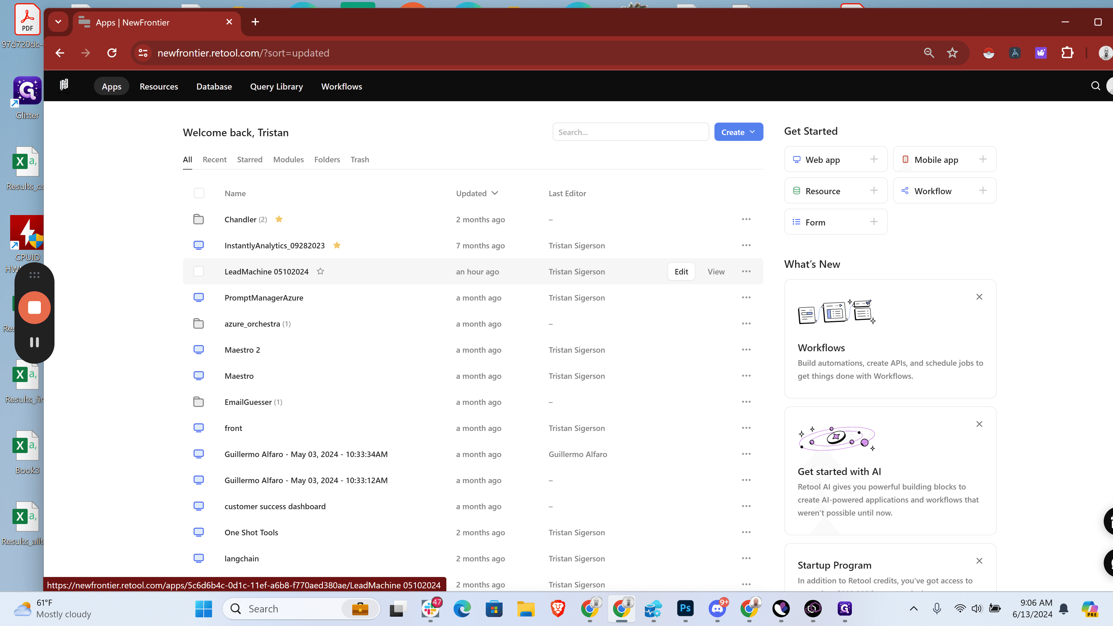The image size is (1113, 626).
Task: Open the Trash tab
Action: click(359, 159)
